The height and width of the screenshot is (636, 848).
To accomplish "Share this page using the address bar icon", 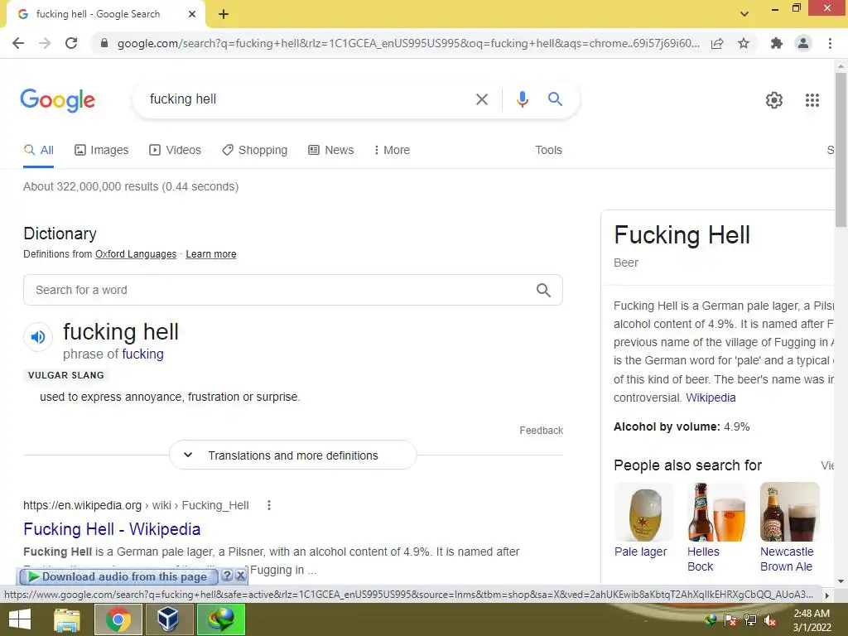I will (717, 43).
